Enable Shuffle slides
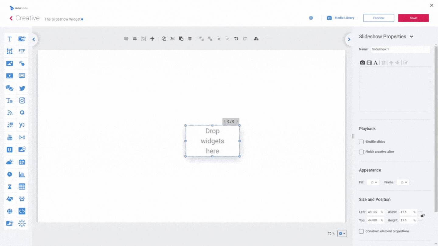This screenshot has width=438, height=246. pos(361,142)
